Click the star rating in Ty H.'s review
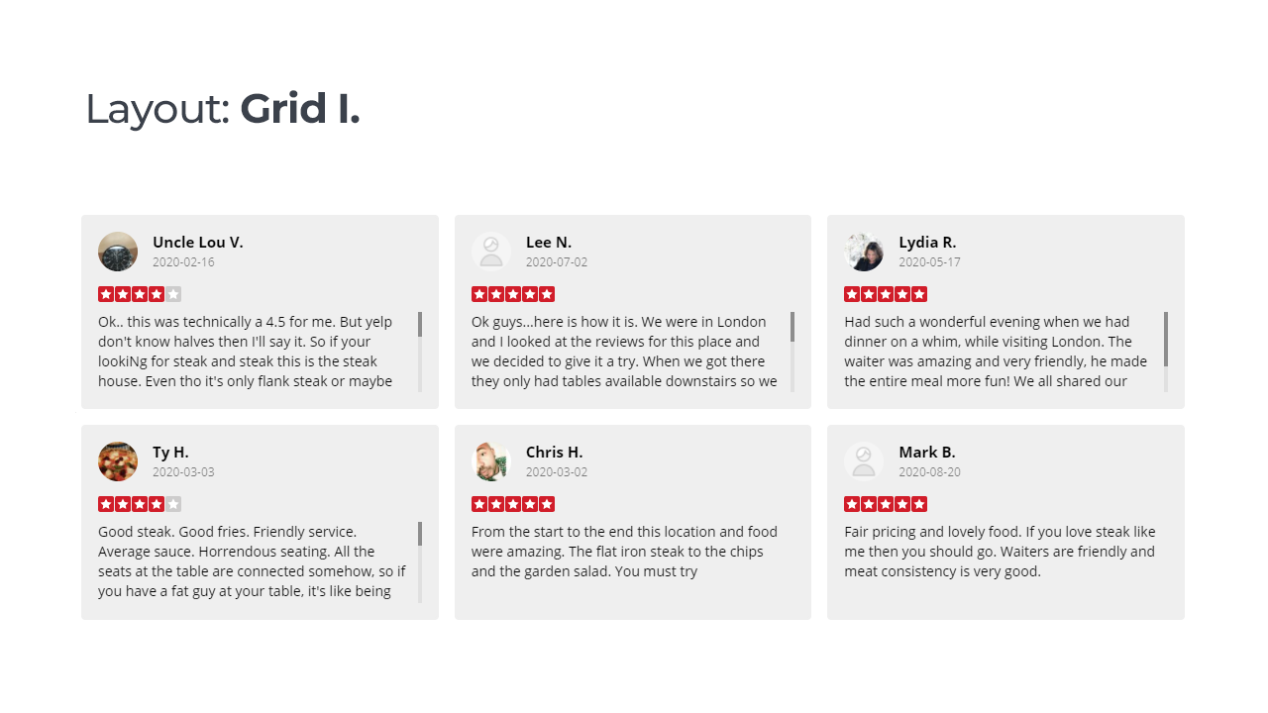 (x=140, y=504)
